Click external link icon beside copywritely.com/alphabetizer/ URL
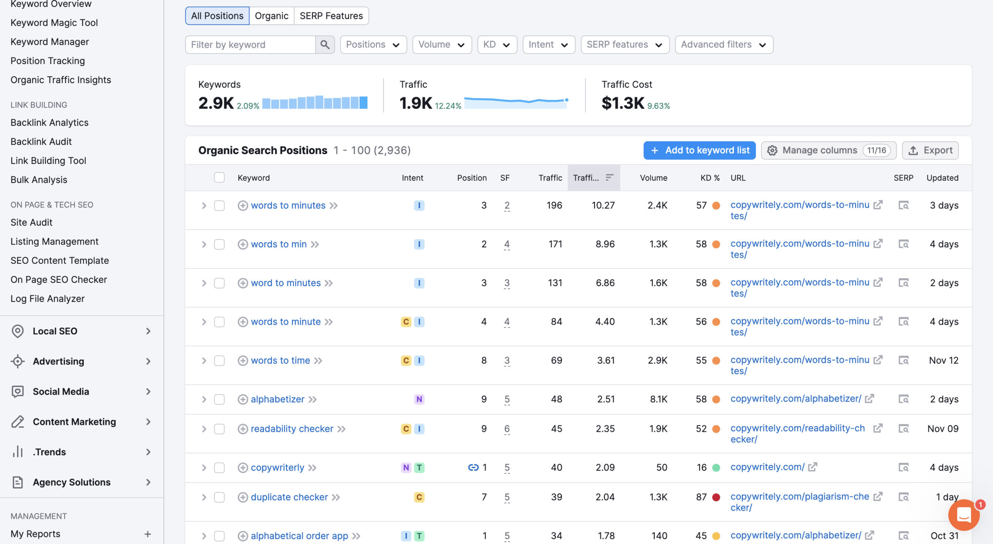 (869, 399)
